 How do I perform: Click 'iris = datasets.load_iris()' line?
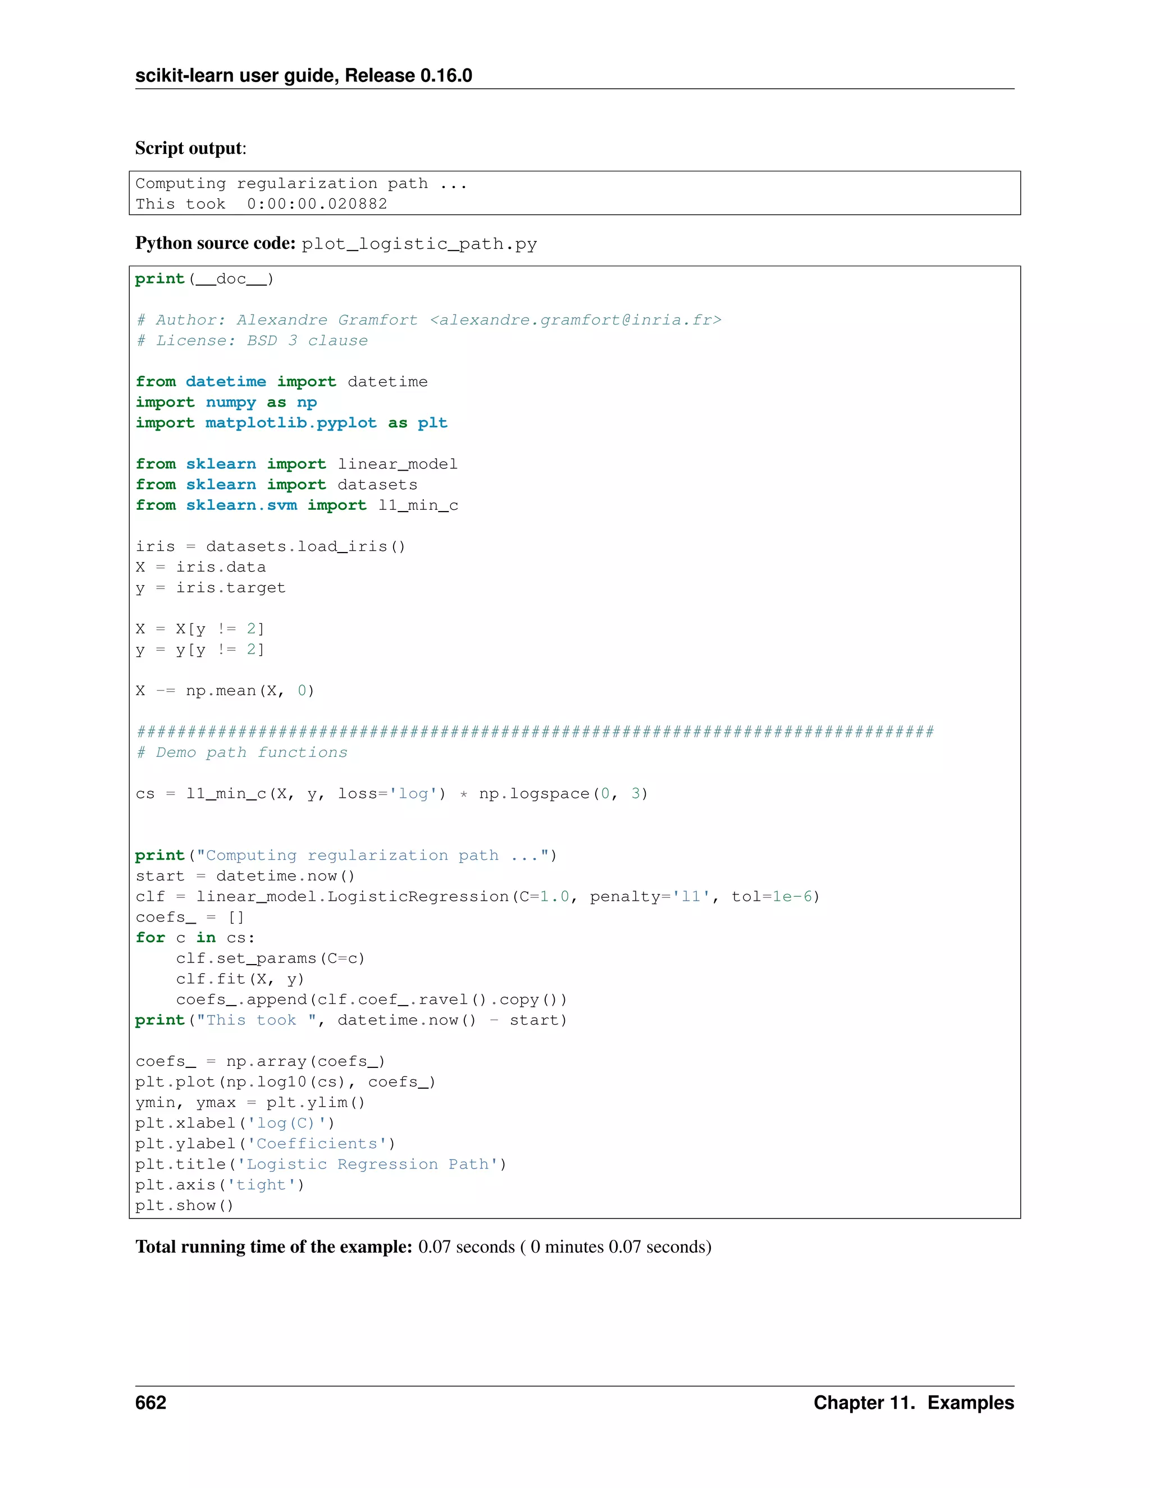[271, 546]
